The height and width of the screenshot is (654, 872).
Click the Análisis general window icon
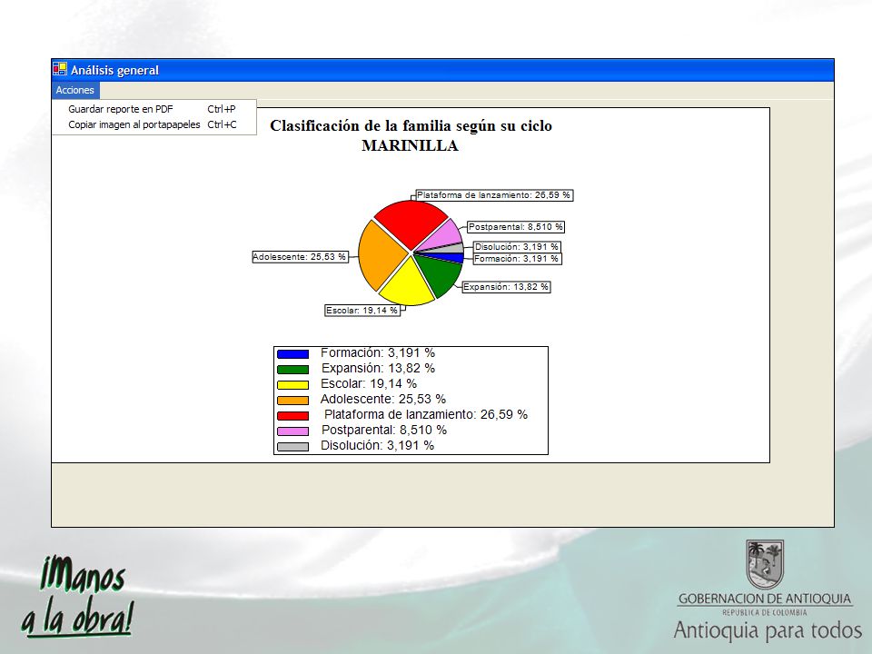[60, 70]
